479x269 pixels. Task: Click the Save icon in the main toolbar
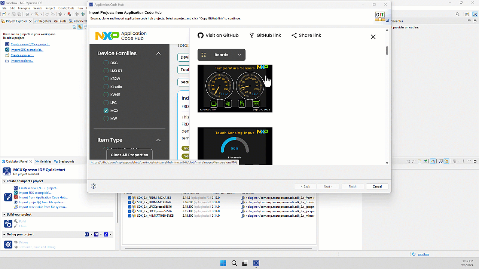tap(14, 14)
